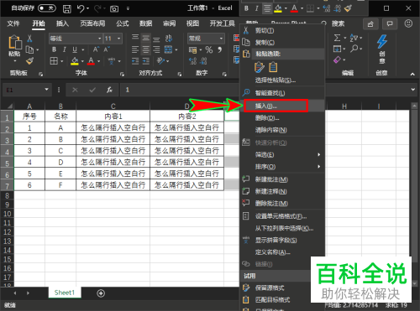Switch to the 开发工具 ribbon tab
Viewport: 420px width, 311px height.
[x=223, y=23]
